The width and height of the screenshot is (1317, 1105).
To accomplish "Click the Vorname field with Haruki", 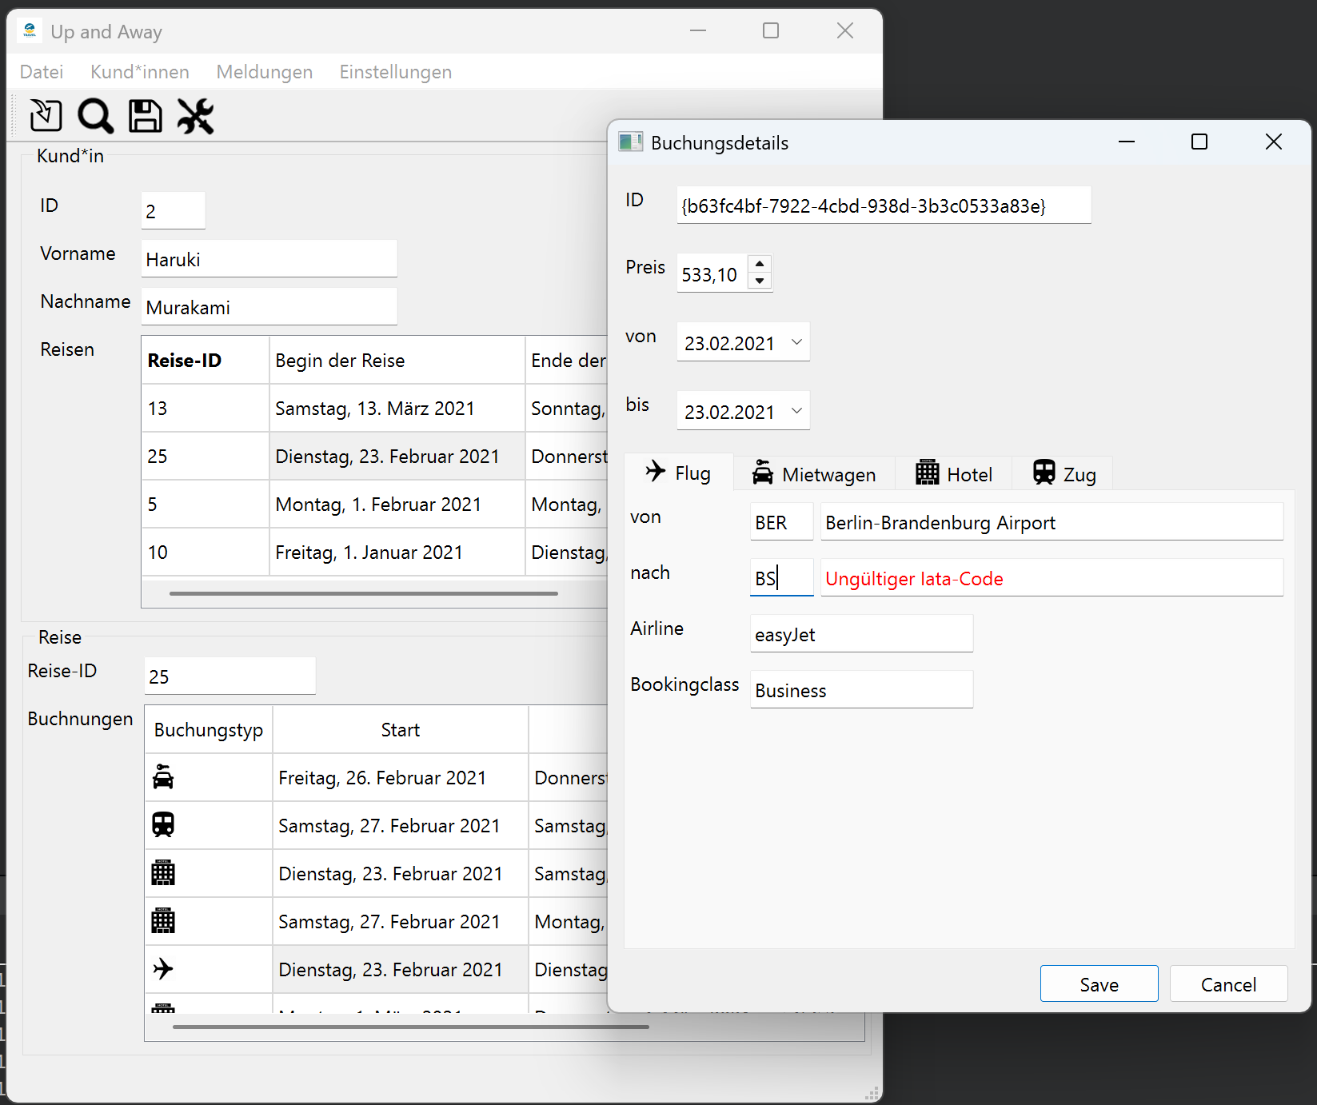I will point(269,258).
